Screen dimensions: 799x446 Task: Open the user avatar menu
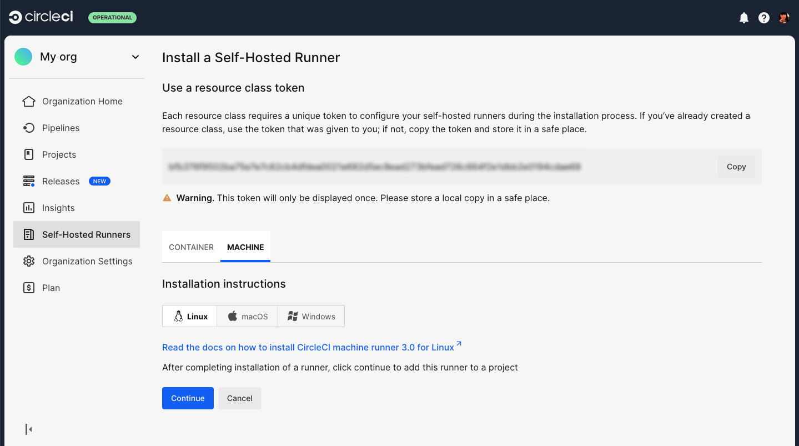[x=784, y=18]
